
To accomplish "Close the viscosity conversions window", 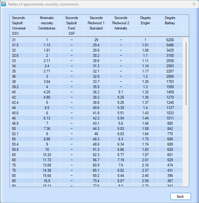I will 194,4.
